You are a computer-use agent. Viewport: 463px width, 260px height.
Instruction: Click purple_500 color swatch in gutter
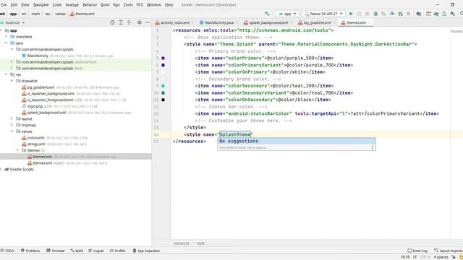tap(163, 58)
